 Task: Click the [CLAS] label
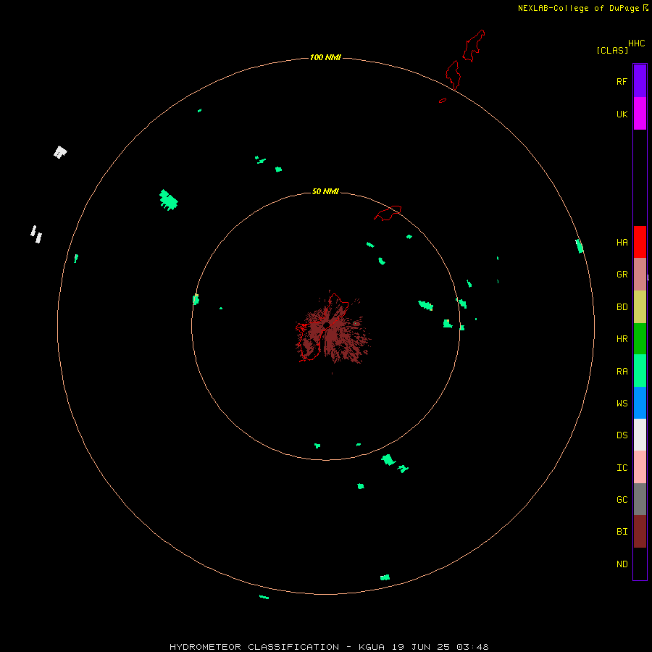point(612,51)
